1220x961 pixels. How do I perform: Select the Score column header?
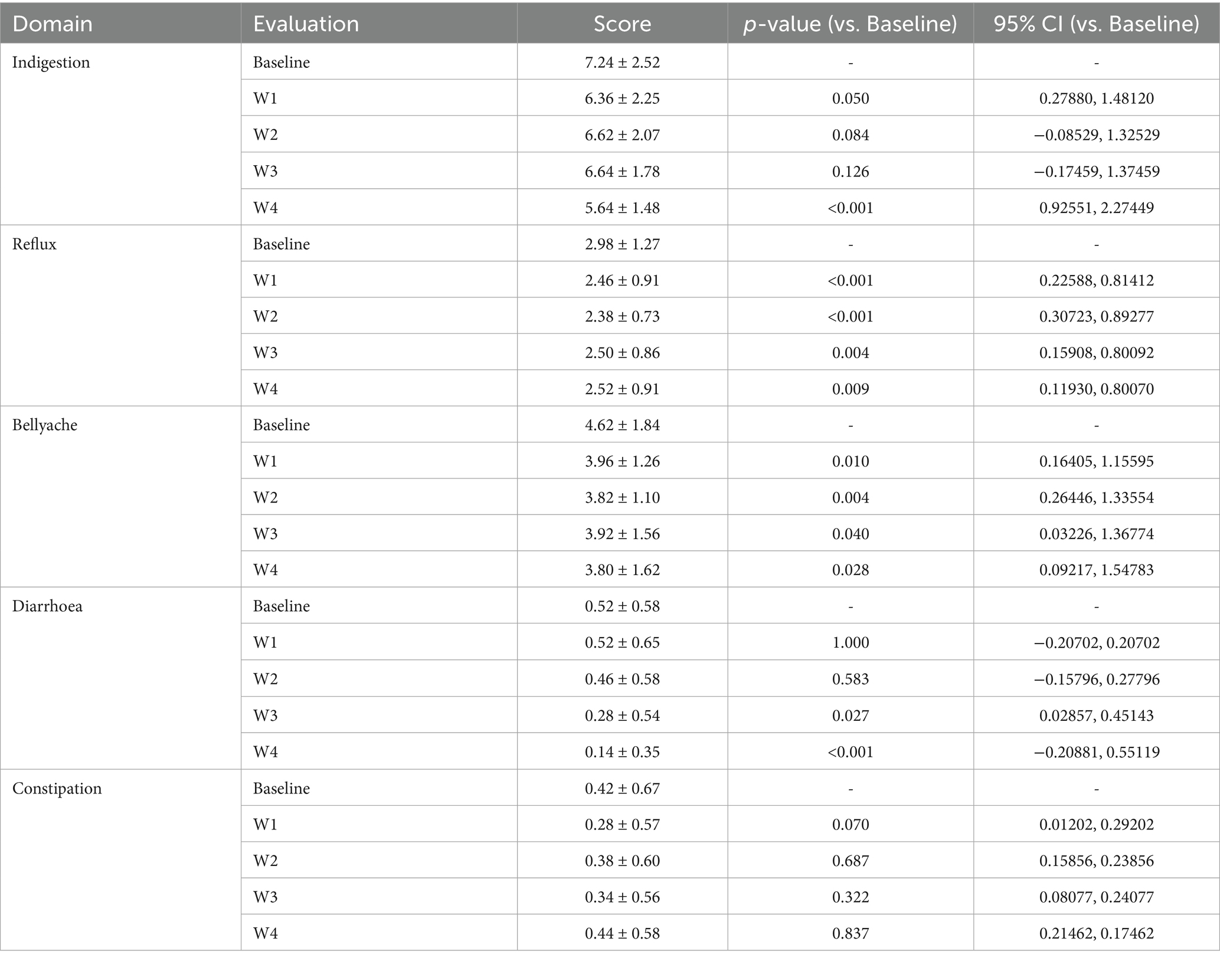click(x=622, y=24)
